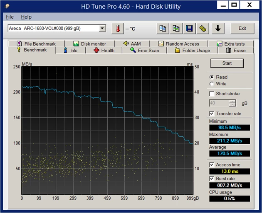Switch to the Info tab
This screenshot has height=213, width=262.
pos(71,51)
